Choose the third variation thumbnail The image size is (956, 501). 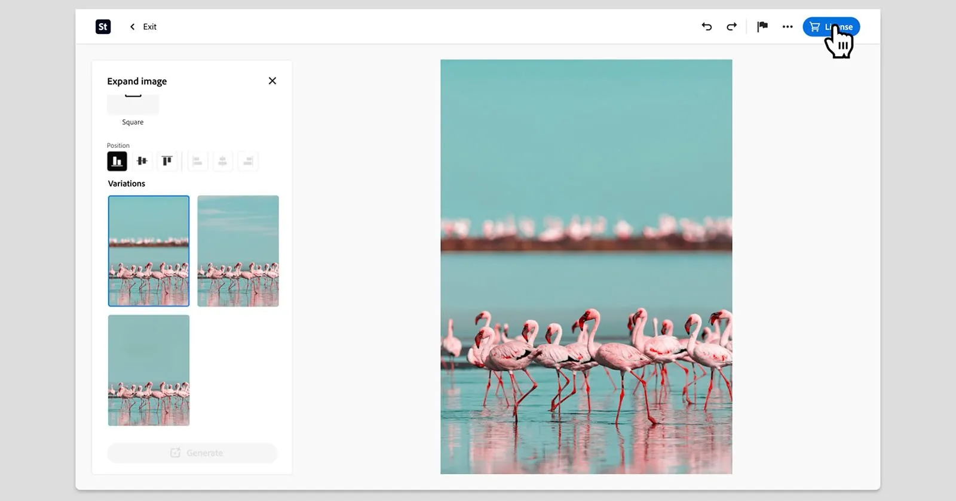[149, 370]
